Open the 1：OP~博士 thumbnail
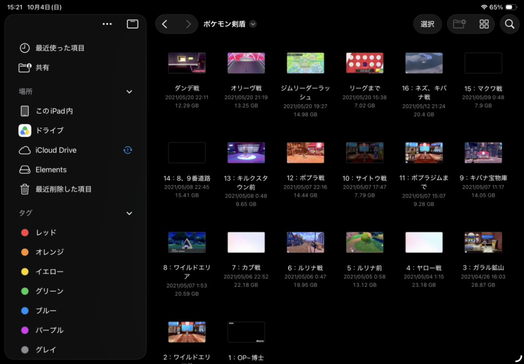Screen dimensions: 524x364 point(246,332)
